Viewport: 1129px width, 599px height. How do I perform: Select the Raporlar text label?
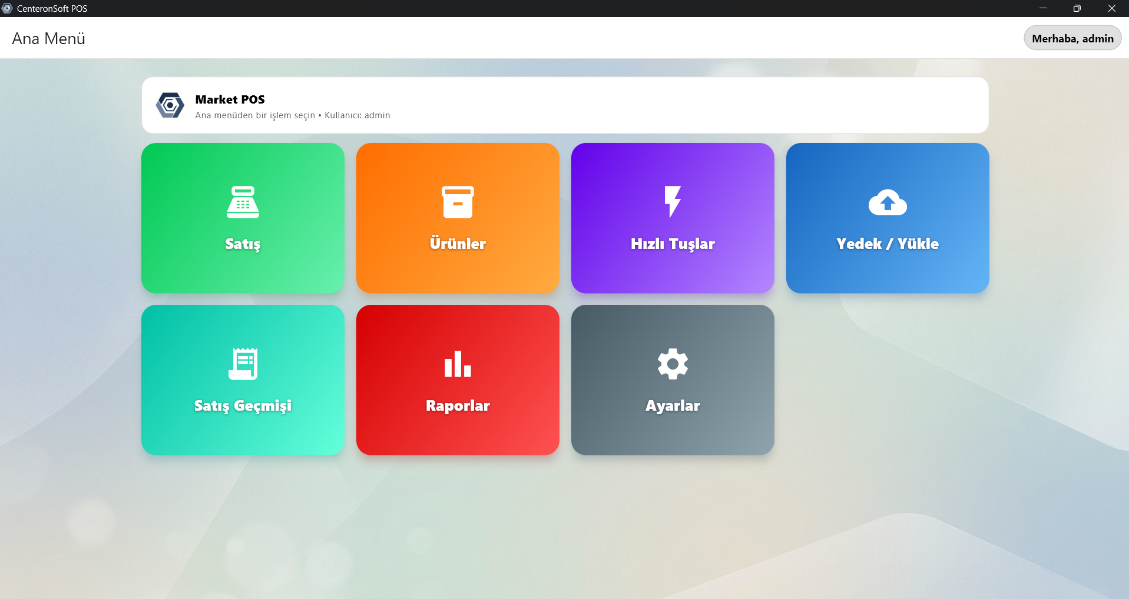coord(458,405)
